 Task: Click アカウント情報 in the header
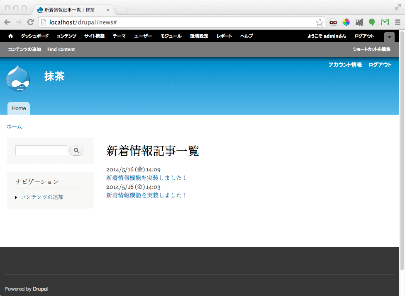[x=345, y=65]
